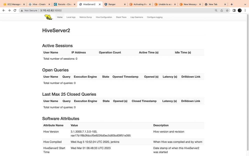
Task: Click Closed Timestamp column header
Action: pyautogui.click(x=144, y=101)
